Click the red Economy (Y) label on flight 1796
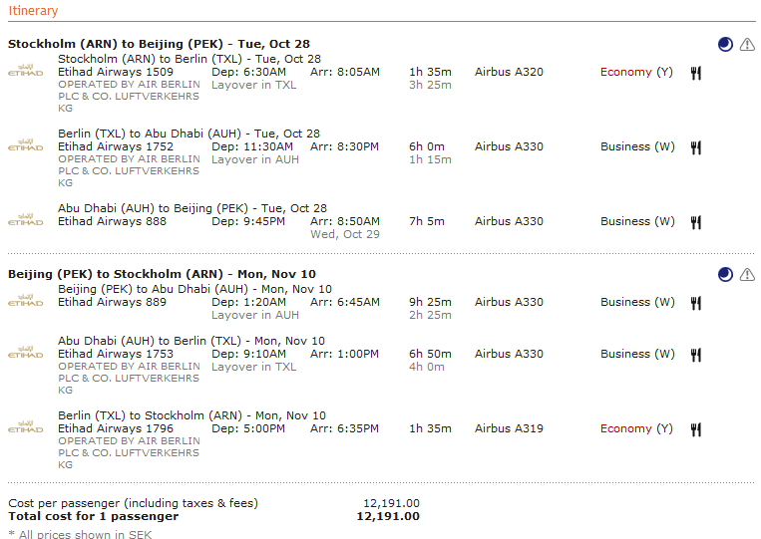Viewport: 761px width, 539px height. (636, 429)
